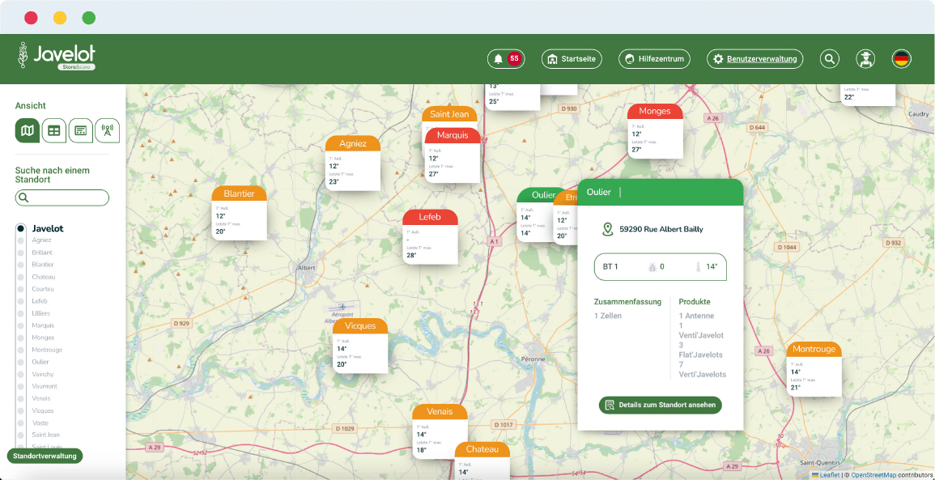Click the location pin icon beside 59290 address

[x=608, y=229]
